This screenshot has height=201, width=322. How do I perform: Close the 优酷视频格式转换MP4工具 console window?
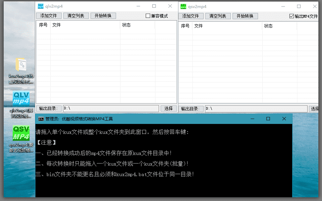point(284,119)
